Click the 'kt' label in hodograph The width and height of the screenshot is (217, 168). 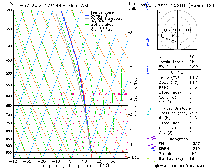click(x=160, y=12)
